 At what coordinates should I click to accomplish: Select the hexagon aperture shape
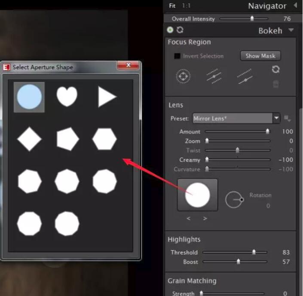pos(104,139)
